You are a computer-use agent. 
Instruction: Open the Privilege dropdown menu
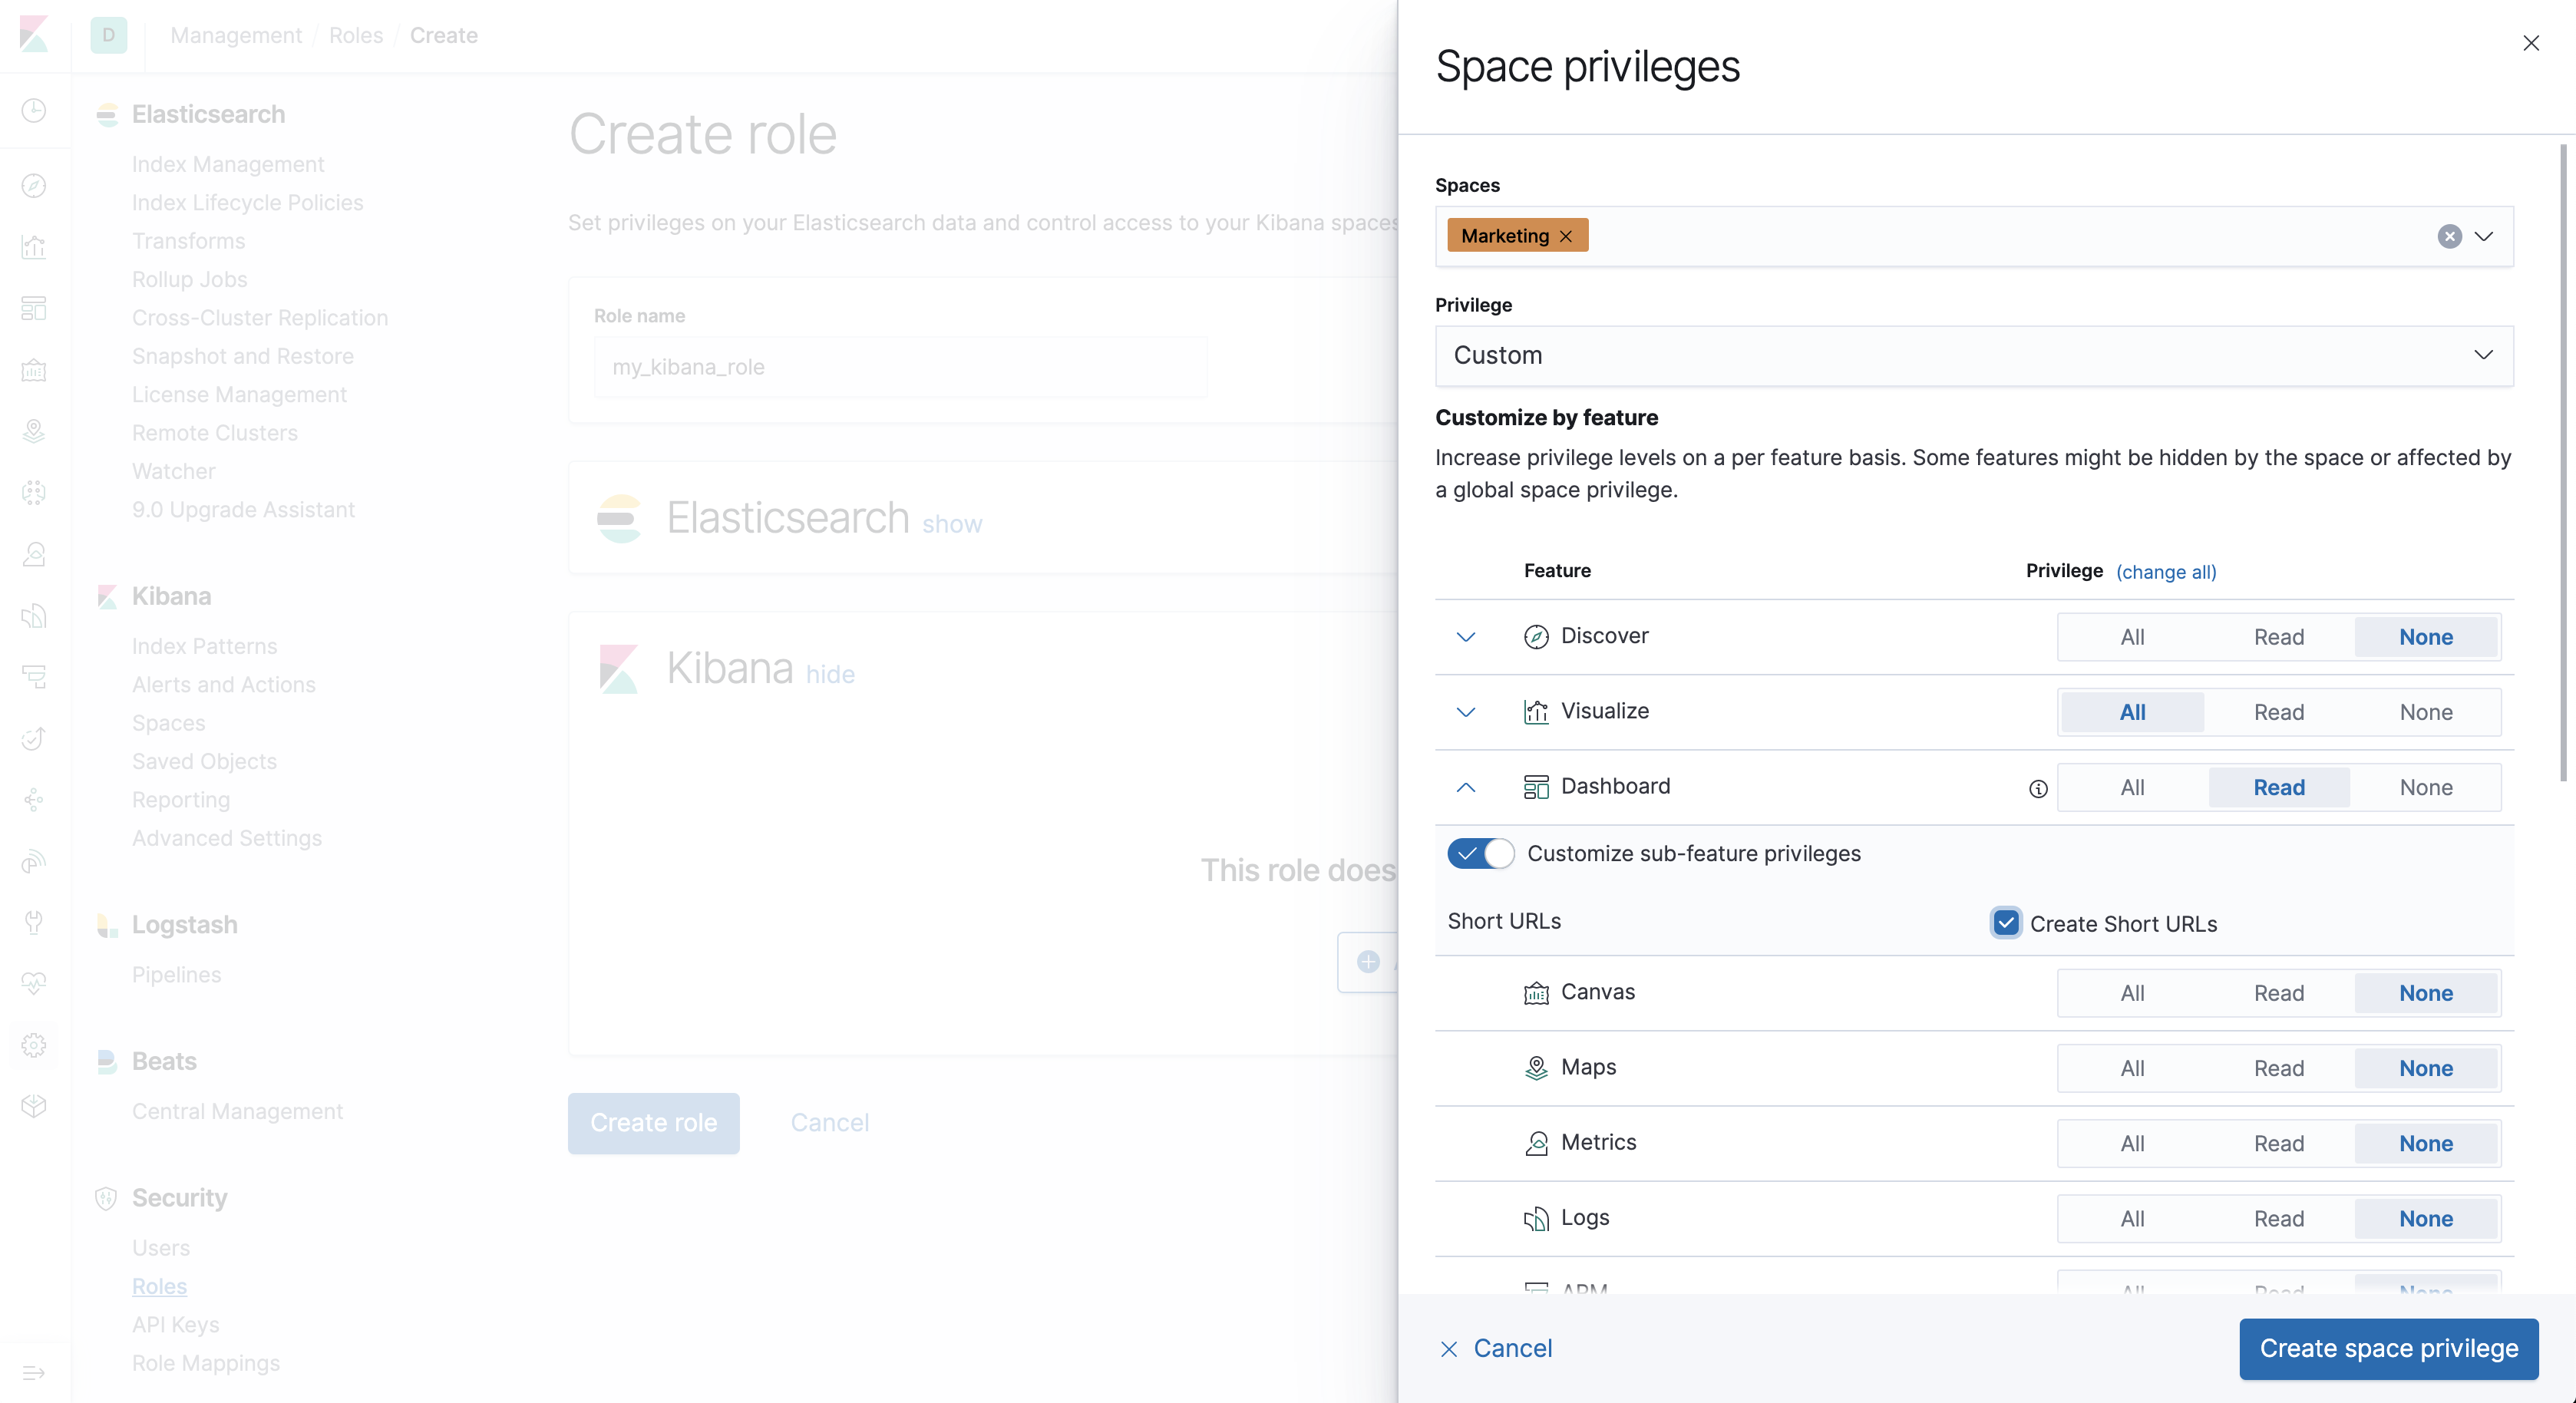(1975, 355)
